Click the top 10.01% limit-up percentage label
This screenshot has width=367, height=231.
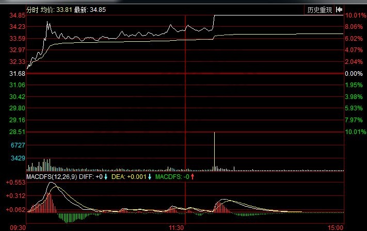click(x=355, y=15)
